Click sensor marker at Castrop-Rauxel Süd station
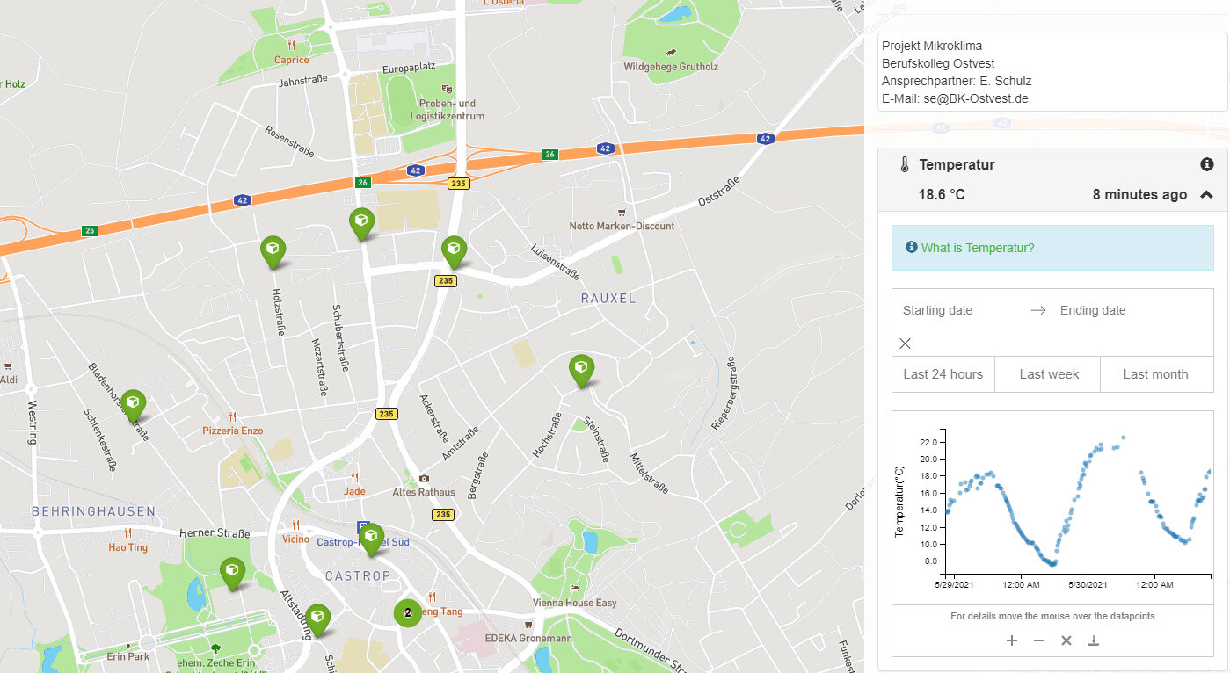 [x=372, y=539]
